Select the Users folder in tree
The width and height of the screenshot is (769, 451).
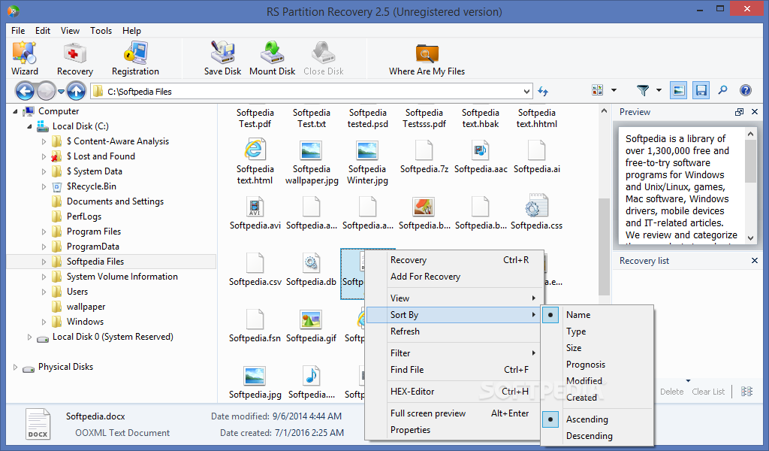77,292
